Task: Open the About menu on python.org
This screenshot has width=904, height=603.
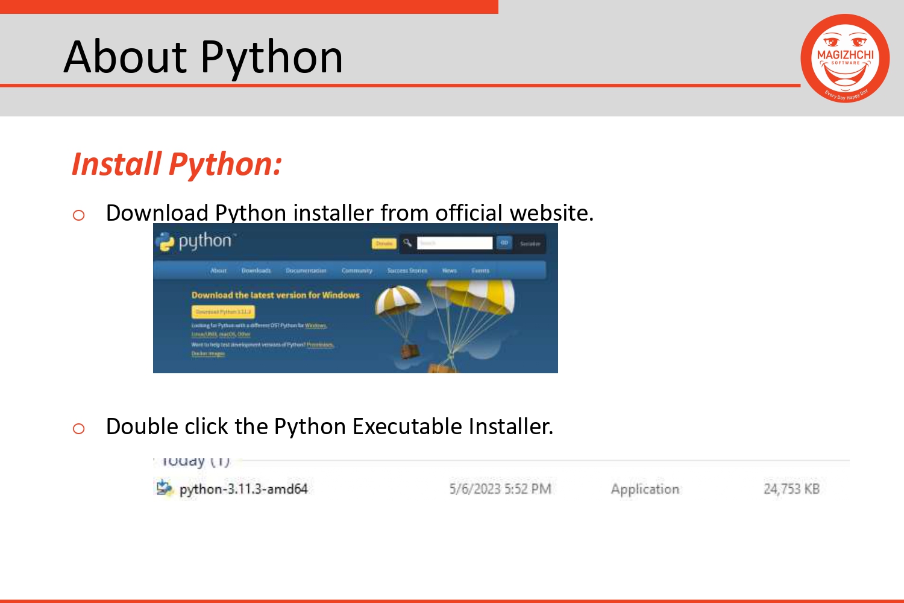Action: 219,271
